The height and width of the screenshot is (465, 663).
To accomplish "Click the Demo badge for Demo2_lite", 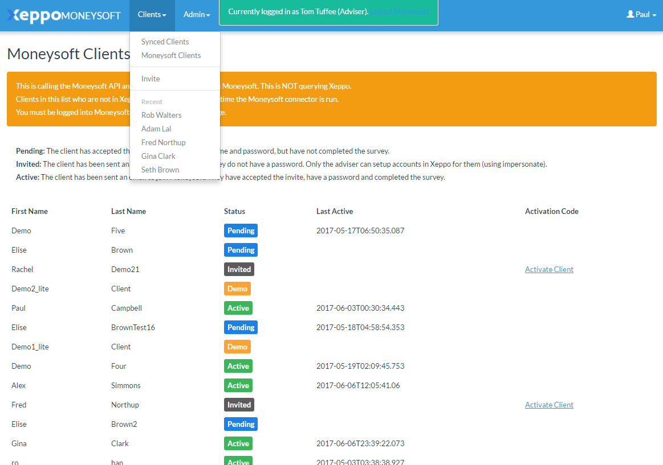I will tap(237, 289).
